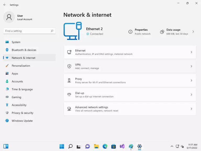Click the Bluetooth icon in sidebar
The height and width of the screenshot is (151, 201).
coord(7,50)
